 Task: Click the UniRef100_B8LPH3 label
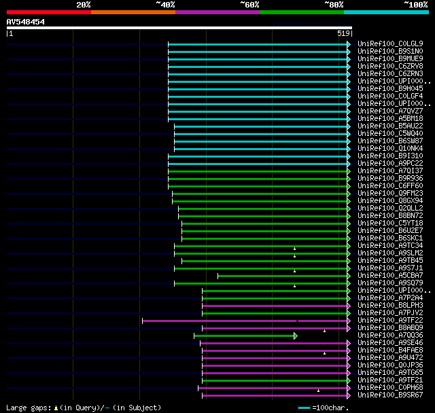(x=390, y=306)
